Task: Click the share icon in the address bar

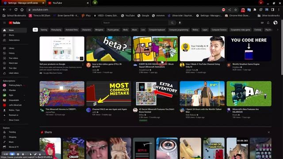Action: pos(229,10)
